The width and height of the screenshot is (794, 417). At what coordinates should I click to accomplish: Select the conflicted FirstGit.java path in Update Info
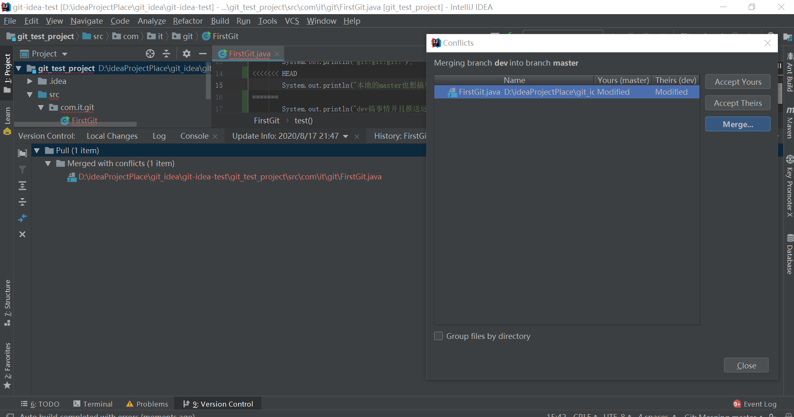pyautogui.click(x=230, y=177)
